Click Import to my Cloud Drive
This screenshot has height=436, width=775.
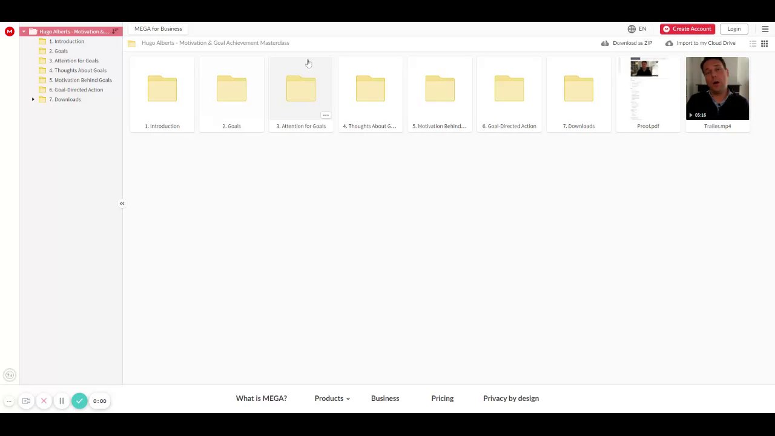point(701,43)
